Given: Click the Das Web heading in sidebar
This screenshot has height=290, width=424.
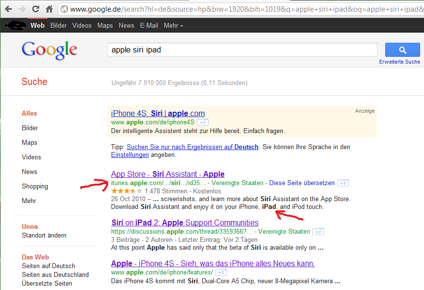Looking at the screenshot, I should pos(35,257).
